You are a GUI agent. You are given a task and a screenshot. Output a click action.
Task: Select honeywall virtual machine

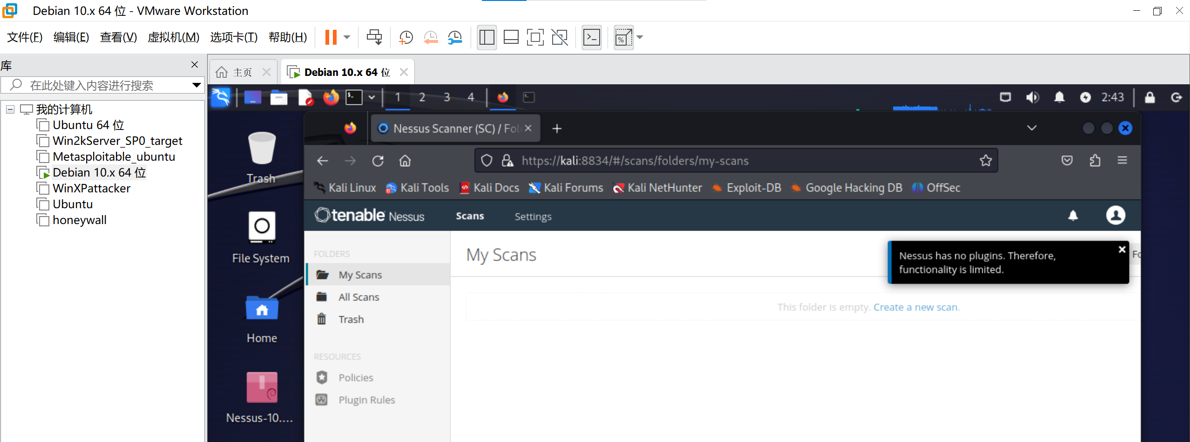pyautogui.click(x=79, y=220)
